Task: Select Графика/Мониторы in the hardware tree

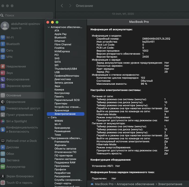Action: pos(67,76)
